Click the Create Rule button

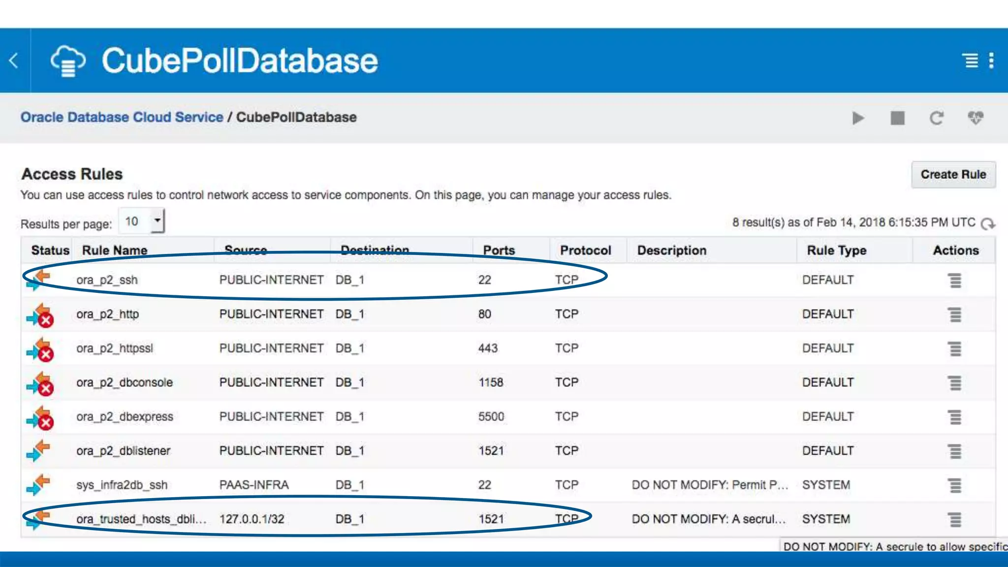pos(953,175)
